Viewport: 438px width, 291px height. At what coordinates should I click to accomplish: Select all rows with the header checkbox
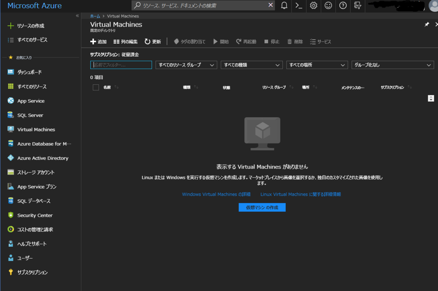[96, 87]
